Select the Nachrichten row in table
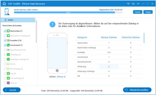The image size is (156, 95). coord(108,43)
